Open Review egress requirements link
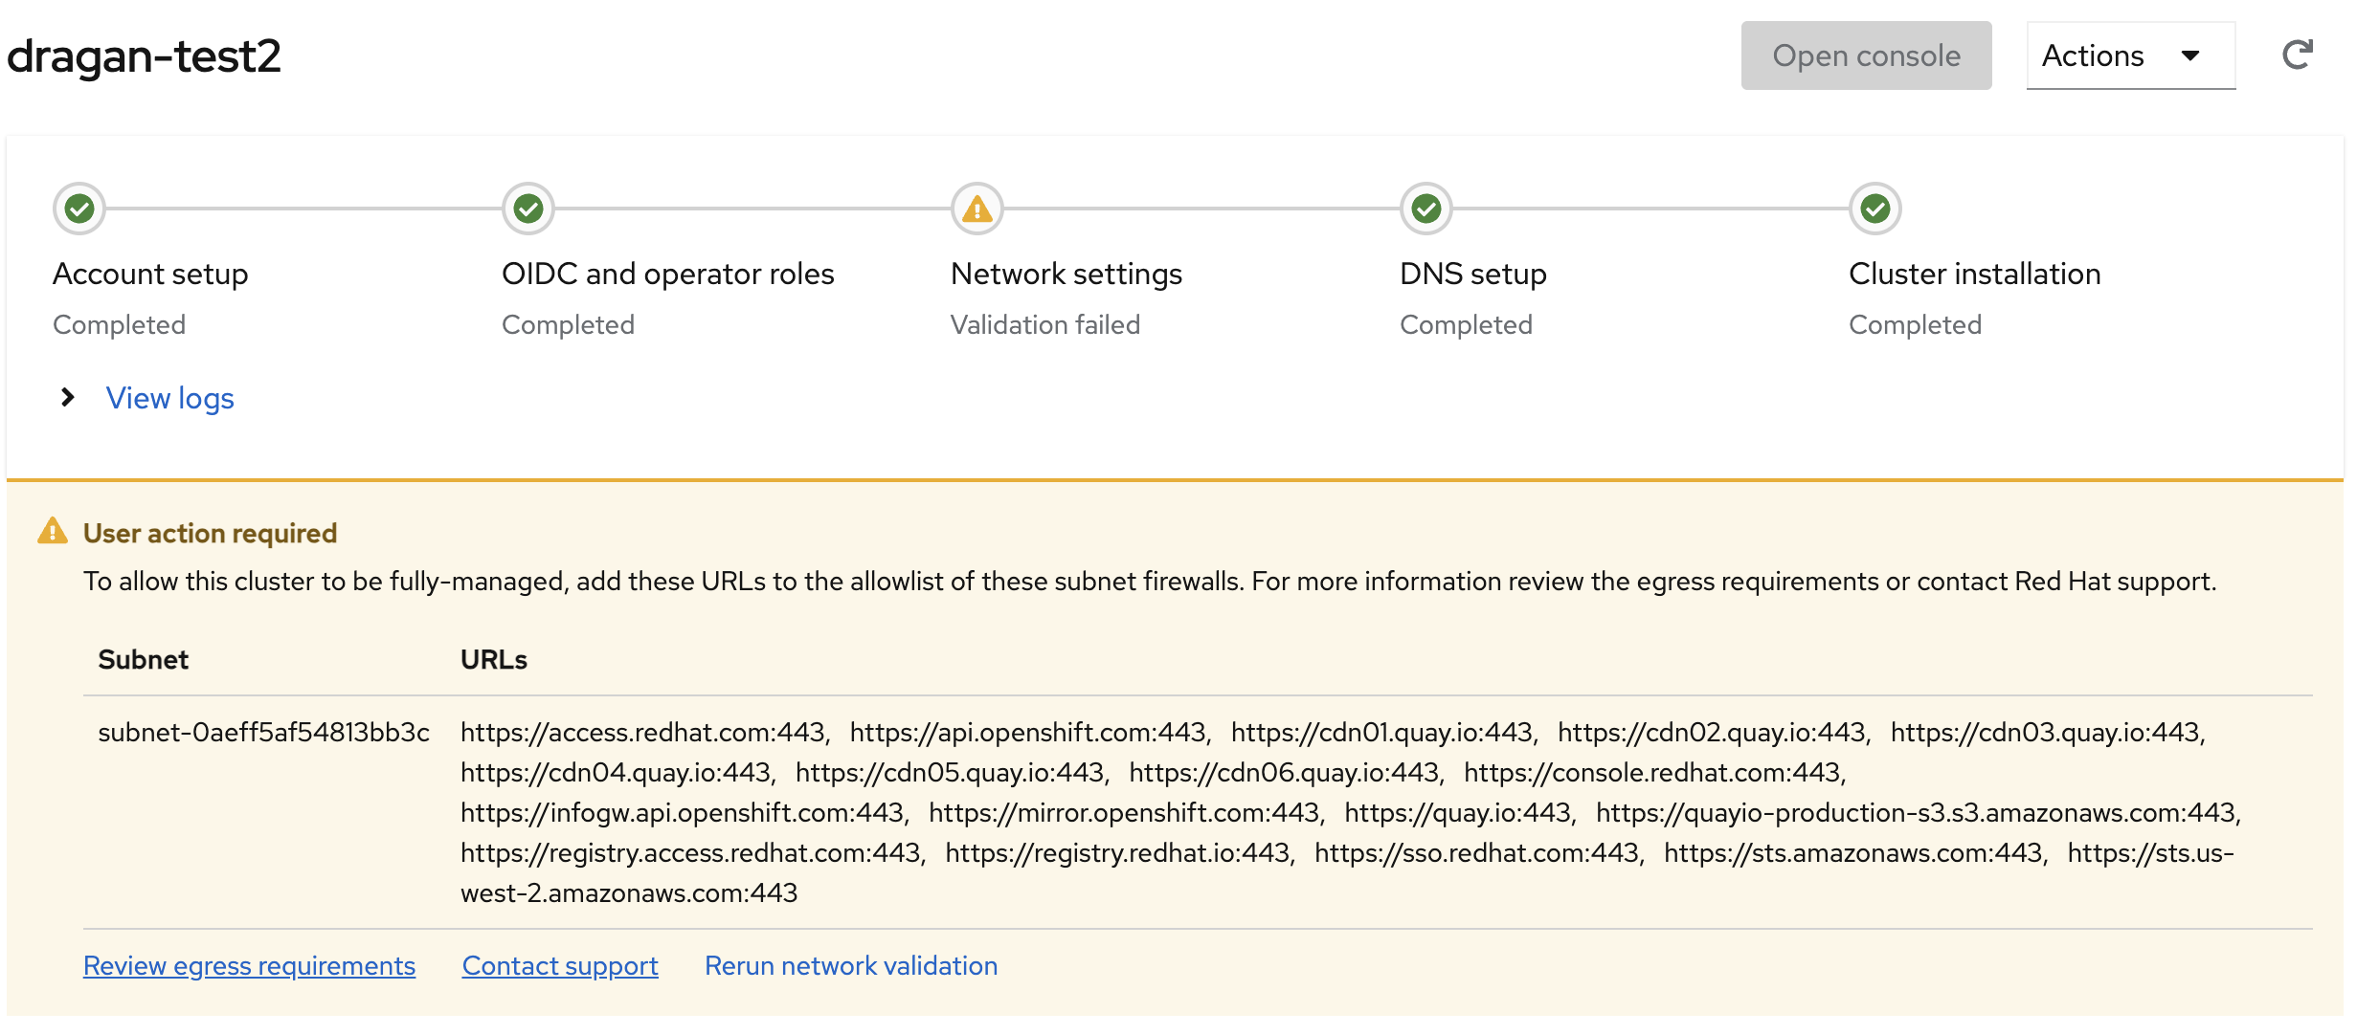The image size is (2357, 1035). coord(249,966)
